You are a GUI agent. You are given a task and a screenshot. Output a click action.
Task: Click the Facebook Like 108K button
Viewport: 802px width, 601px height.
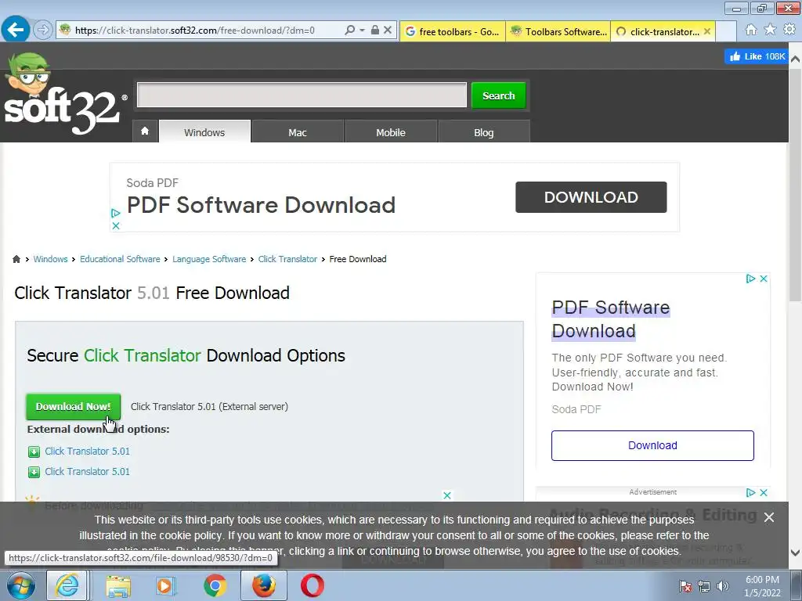[x=756, y=56]
